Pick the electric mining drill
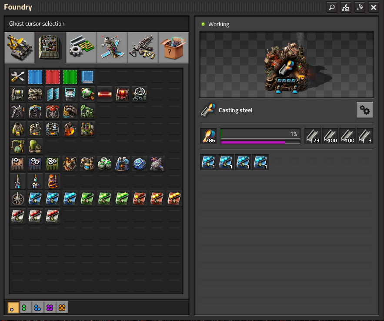384x321 pixels. 35,112
